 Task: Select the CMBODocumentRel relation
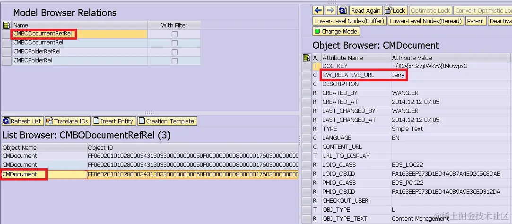[38, 43]
